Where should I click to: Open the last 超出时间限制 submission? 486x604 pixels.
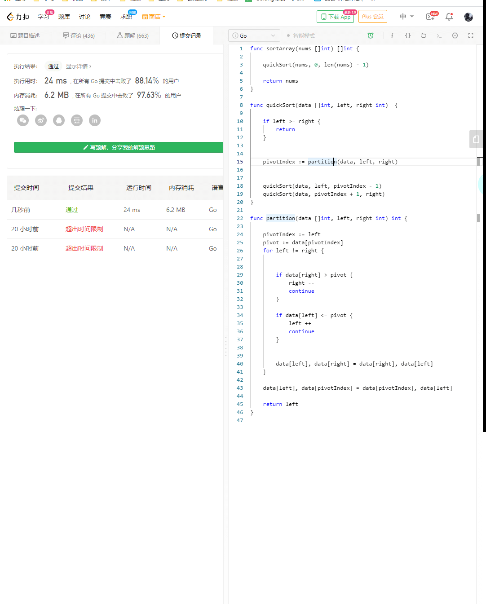(x=84, y=248)
